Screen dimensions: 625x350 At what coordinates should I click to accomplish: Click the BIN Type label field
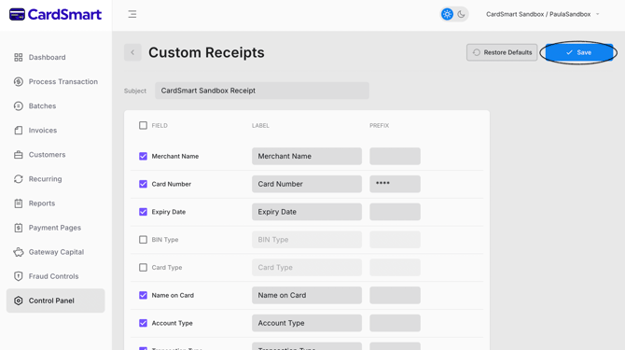coord(307,240)
